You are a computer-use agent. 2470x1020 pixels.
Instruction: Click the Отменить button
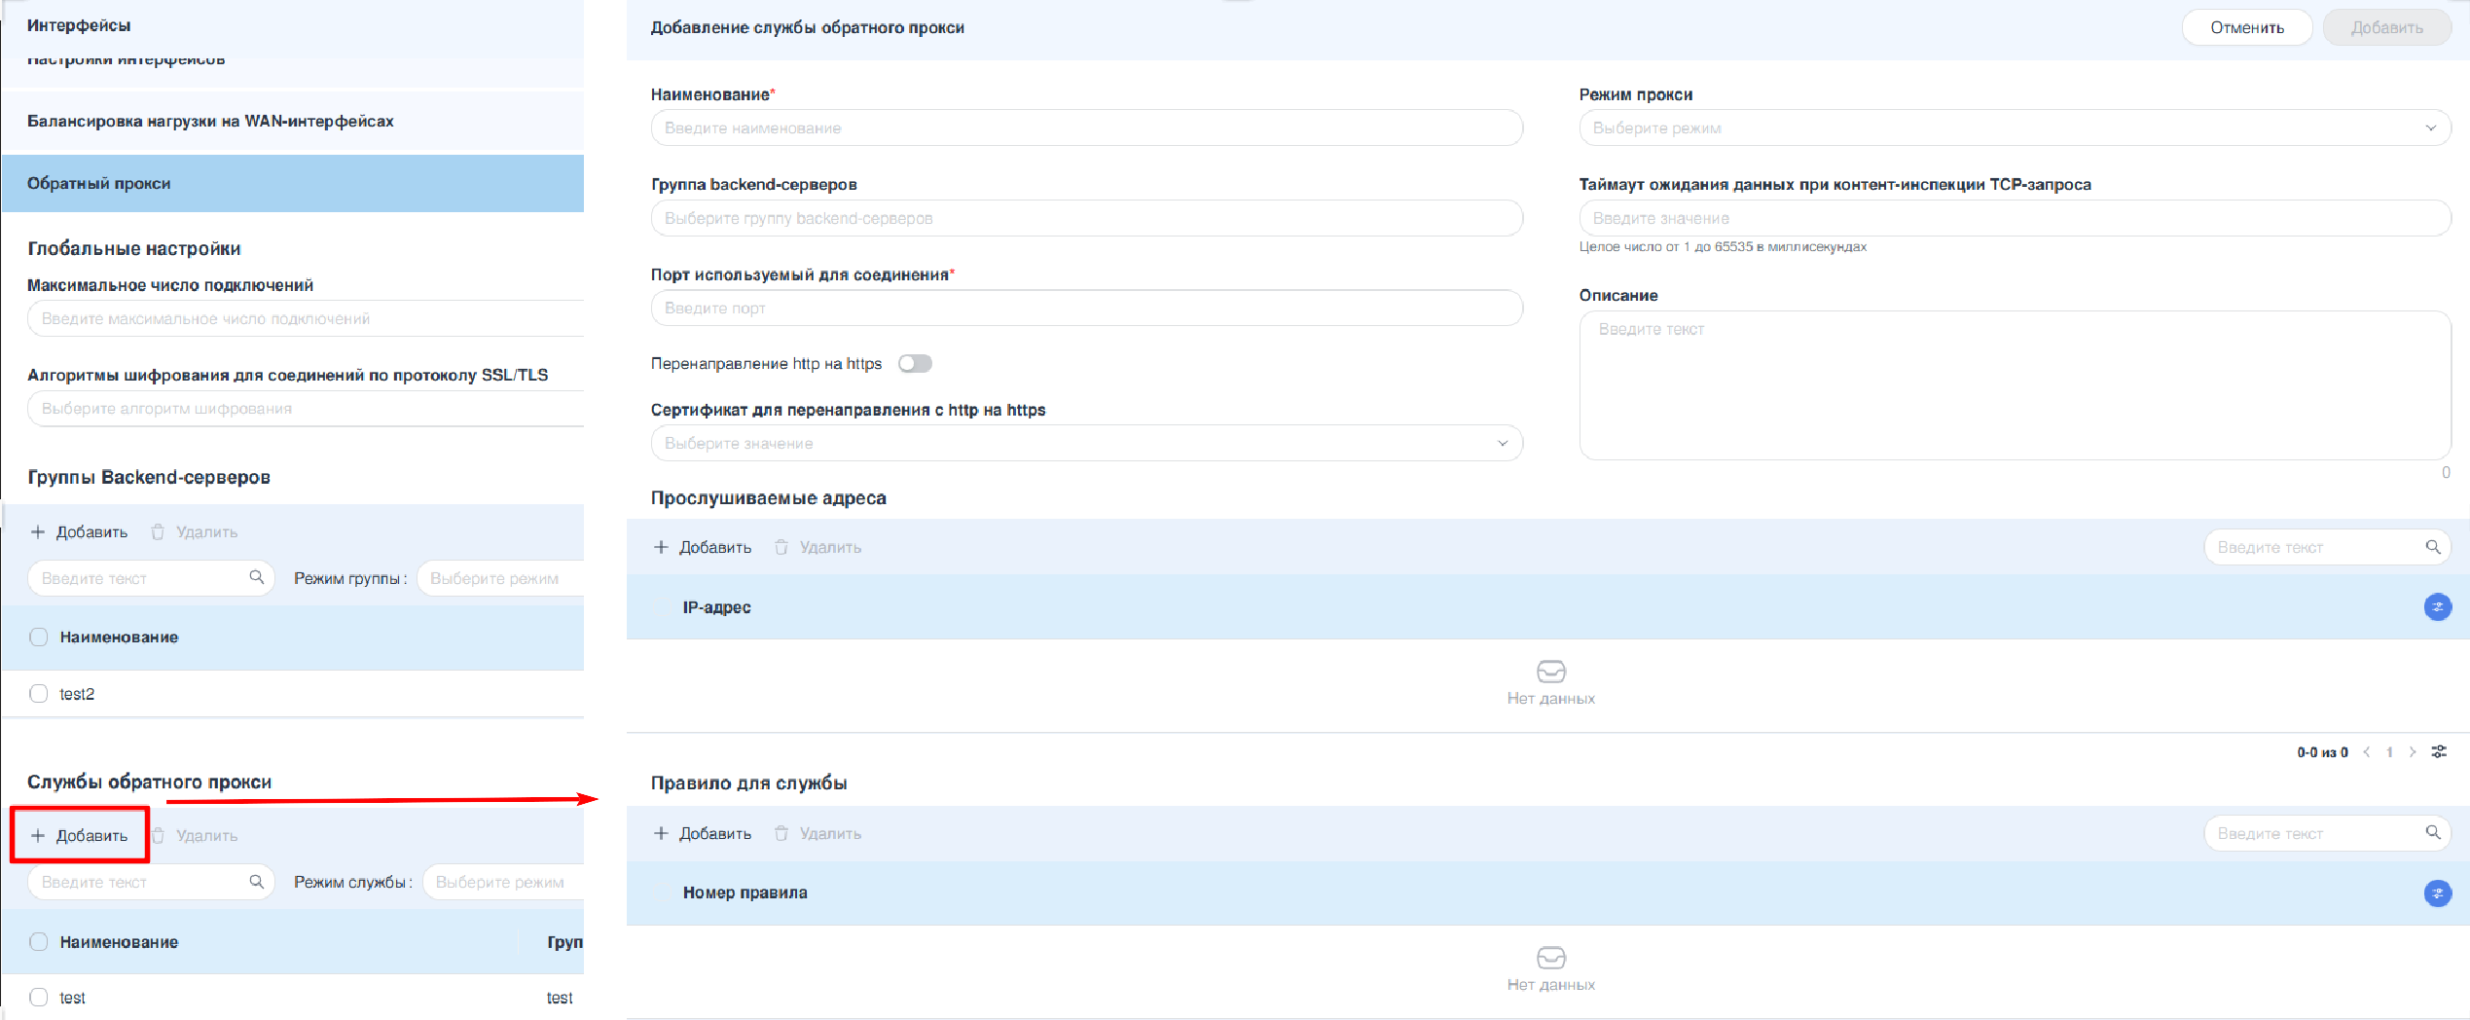point(2246,27)
